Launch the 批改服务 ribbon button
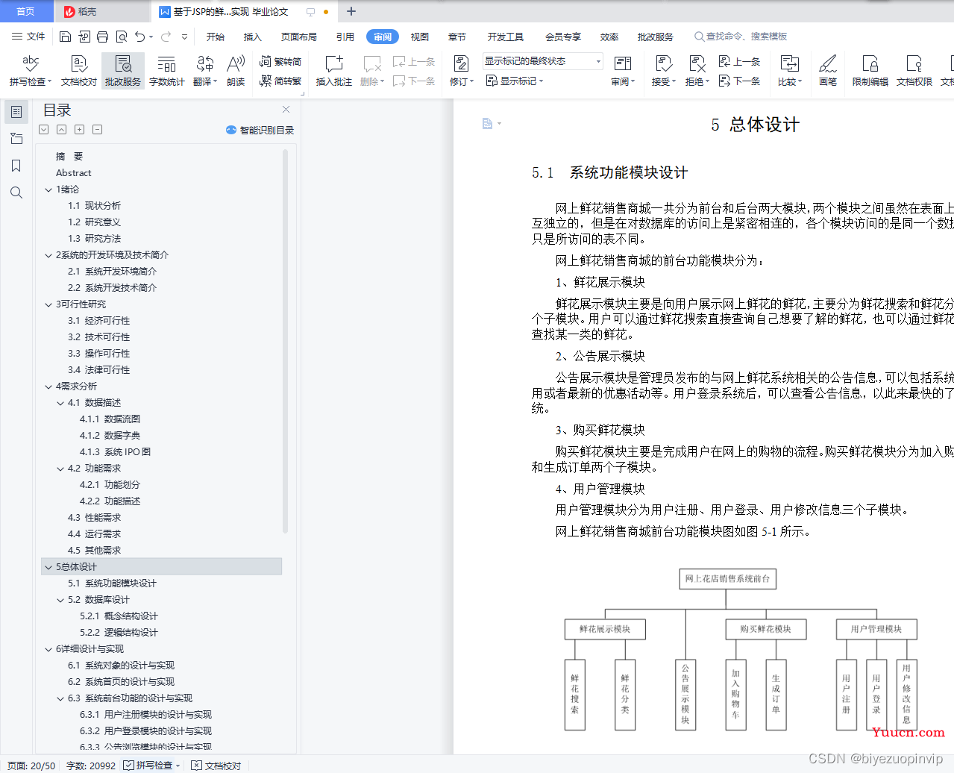The width and height of the screenshot is (954, 773). (x=123, y=71)
